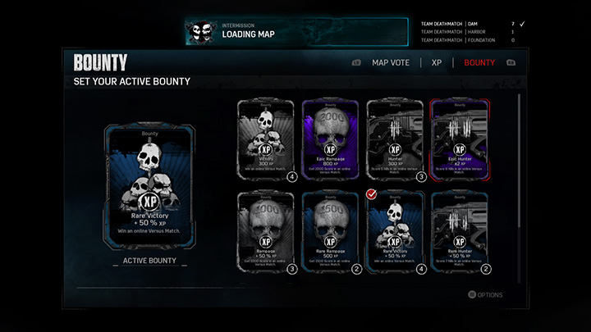
Task: Click the Team Deathmatch Harbor vote entry
Action: coord(467,32)
